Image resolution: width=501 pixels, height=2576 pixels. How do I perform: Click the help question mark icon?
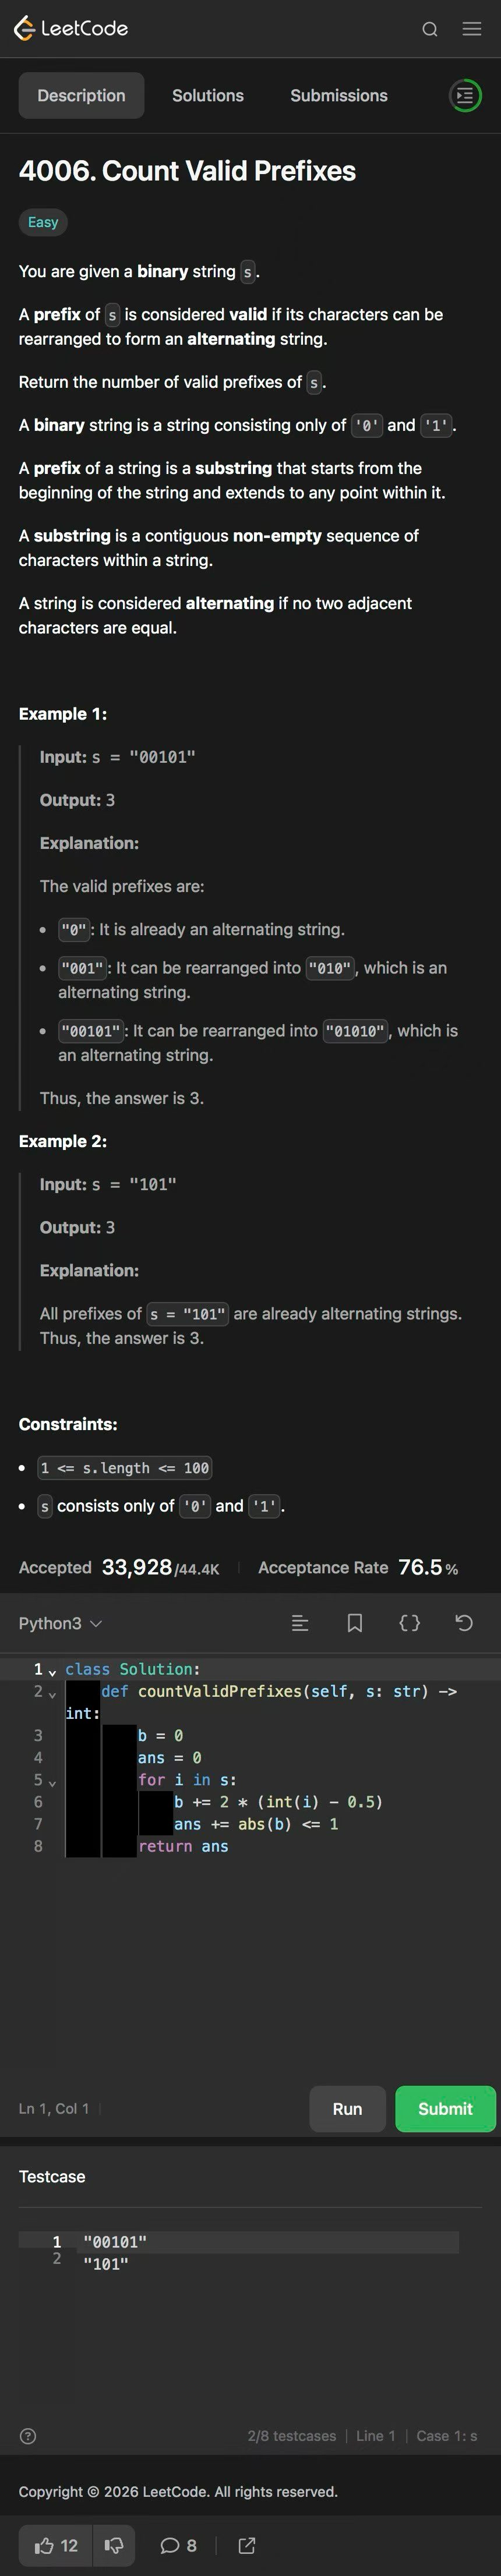tap(28, 2436)
